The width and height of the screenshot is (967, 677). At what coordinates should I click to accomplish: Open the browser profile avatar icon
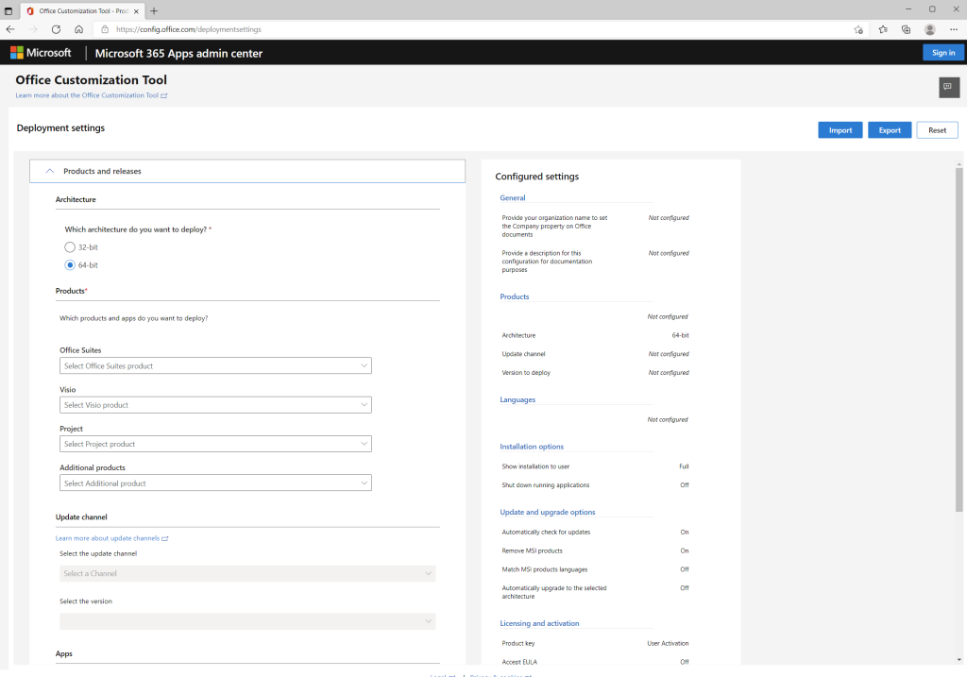click(930, 29)
